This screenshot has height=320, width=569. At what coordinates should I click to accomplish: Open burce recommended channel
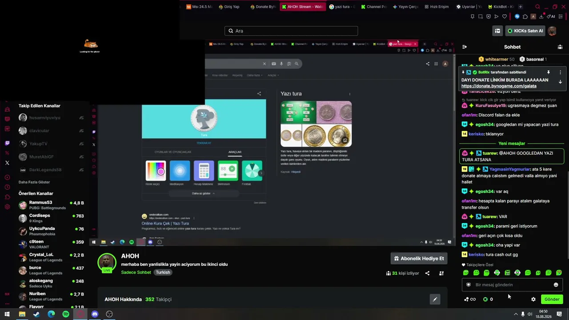pos(52,270)
